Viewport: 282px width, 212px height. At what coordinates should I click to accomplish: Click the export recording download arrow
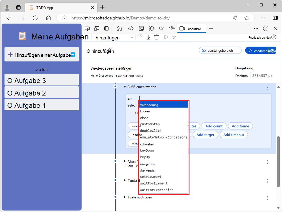tap(148, 37)
